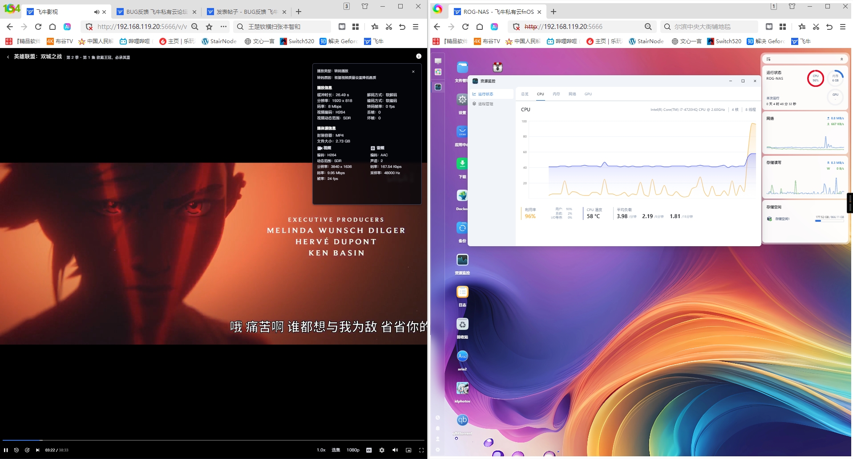Rewind 10 seconds in the video player
Image resolution: width=853 pixels, height=459 pixels.
tap(16, 450)
